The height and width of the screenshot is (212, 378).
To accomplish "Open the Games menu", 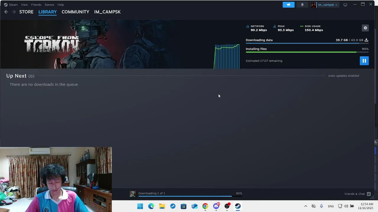I will point(49,5).
